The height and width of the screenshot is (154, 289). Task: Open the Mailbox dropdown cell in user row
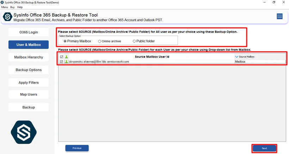pos(260,62)
